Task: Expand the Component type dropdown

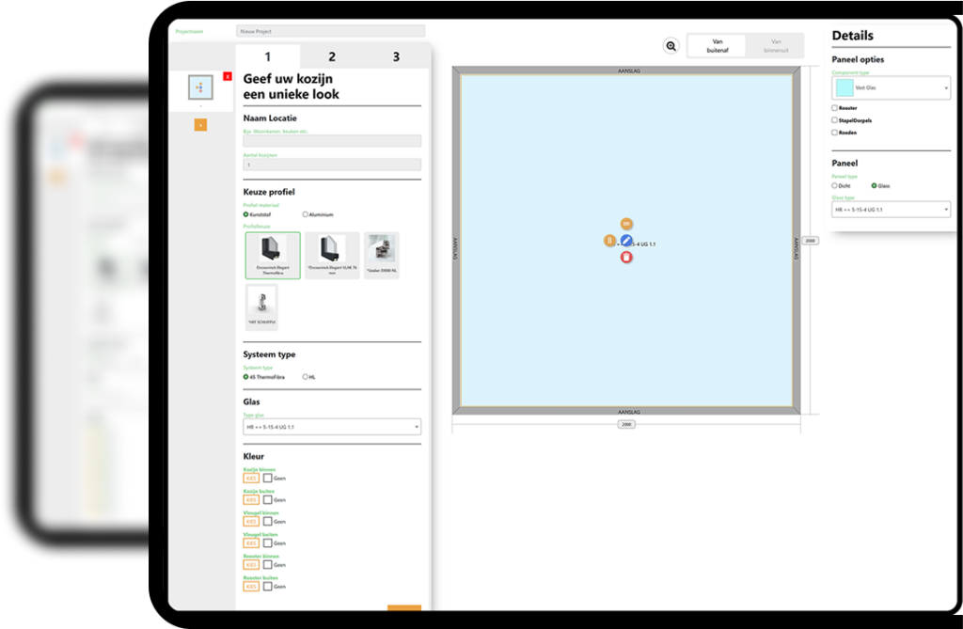Action: 891,87
